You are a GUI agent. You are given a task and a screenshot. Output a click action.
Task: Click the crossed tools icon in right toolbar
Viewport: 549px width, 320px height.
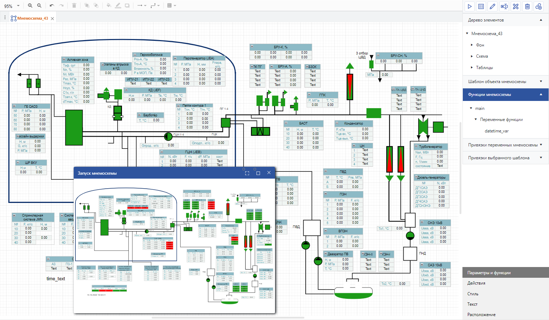[x=515, y=6]
